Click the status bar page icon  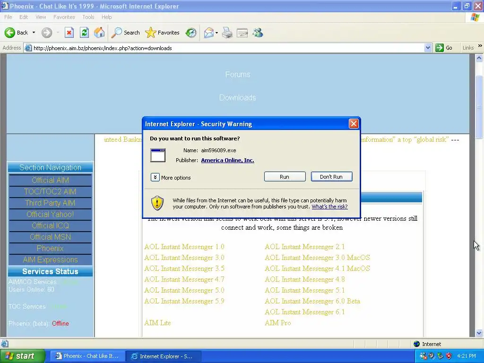pos(4,344)
